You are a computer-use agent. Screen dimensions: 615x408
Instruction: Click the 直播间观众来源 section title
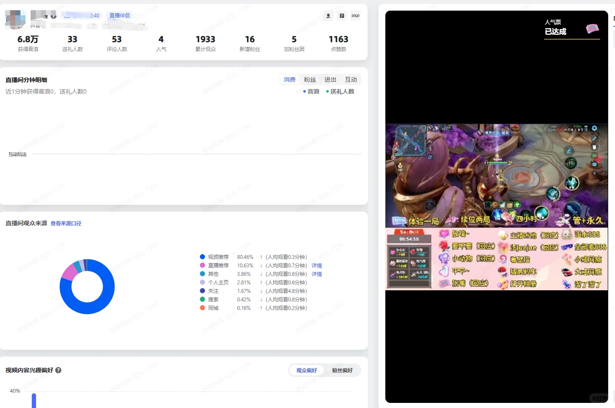pyautogui.click(x=26, y=223)
